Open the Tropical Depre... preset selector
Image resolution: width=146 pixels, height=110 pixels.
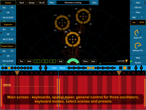click(8, 46)
